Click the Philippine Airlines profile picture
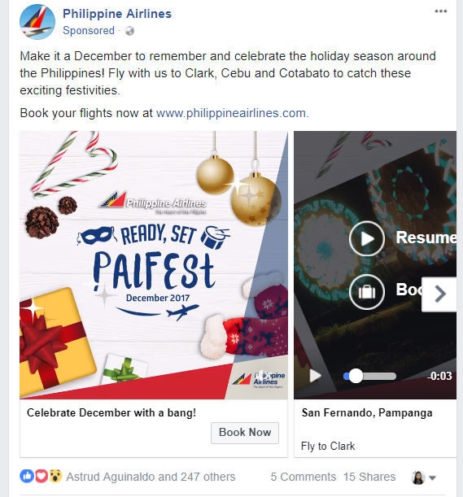Viewport: 463px width, 497px height. click(x=37, y=22)
